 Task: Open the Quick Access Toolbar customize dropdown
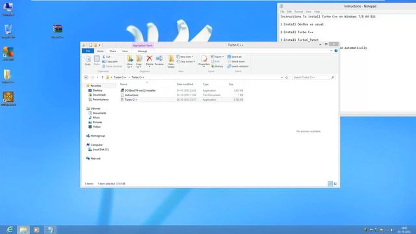99,45
